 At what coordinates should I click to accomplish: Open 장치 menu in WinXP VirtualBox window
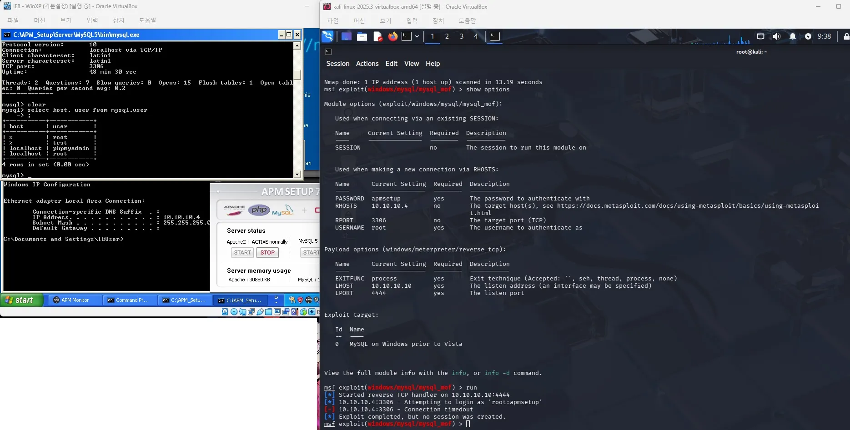119,20
